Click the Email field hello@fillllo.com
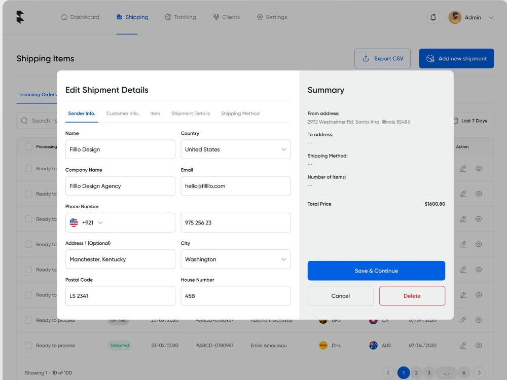This screenshot has height=380, width=507. [x=236, y=186]
